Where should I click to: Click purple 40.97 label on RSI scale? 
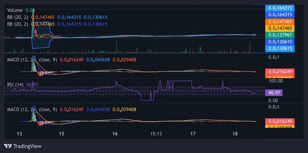click(274, 93)
